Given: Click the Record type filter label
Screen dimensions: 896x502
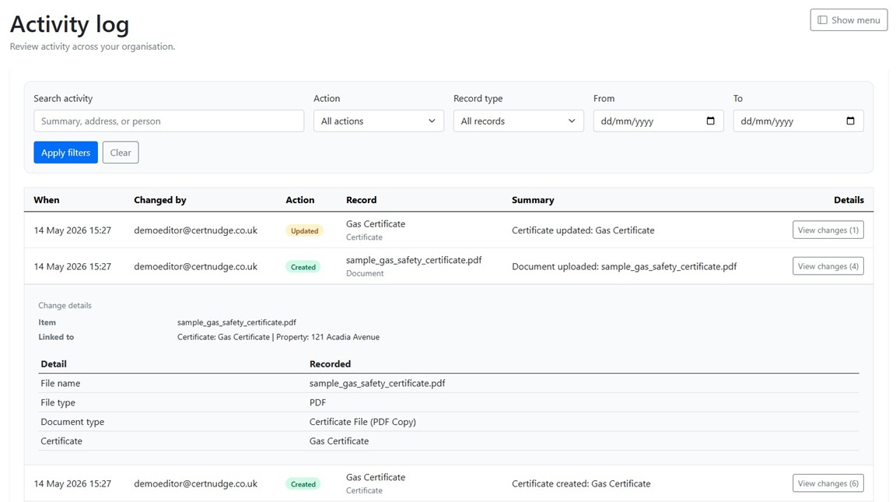Looking at the screenshot, I should coord(478,98).
